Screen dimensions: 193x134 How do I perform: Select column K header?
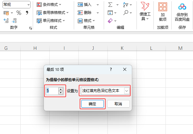122,48
